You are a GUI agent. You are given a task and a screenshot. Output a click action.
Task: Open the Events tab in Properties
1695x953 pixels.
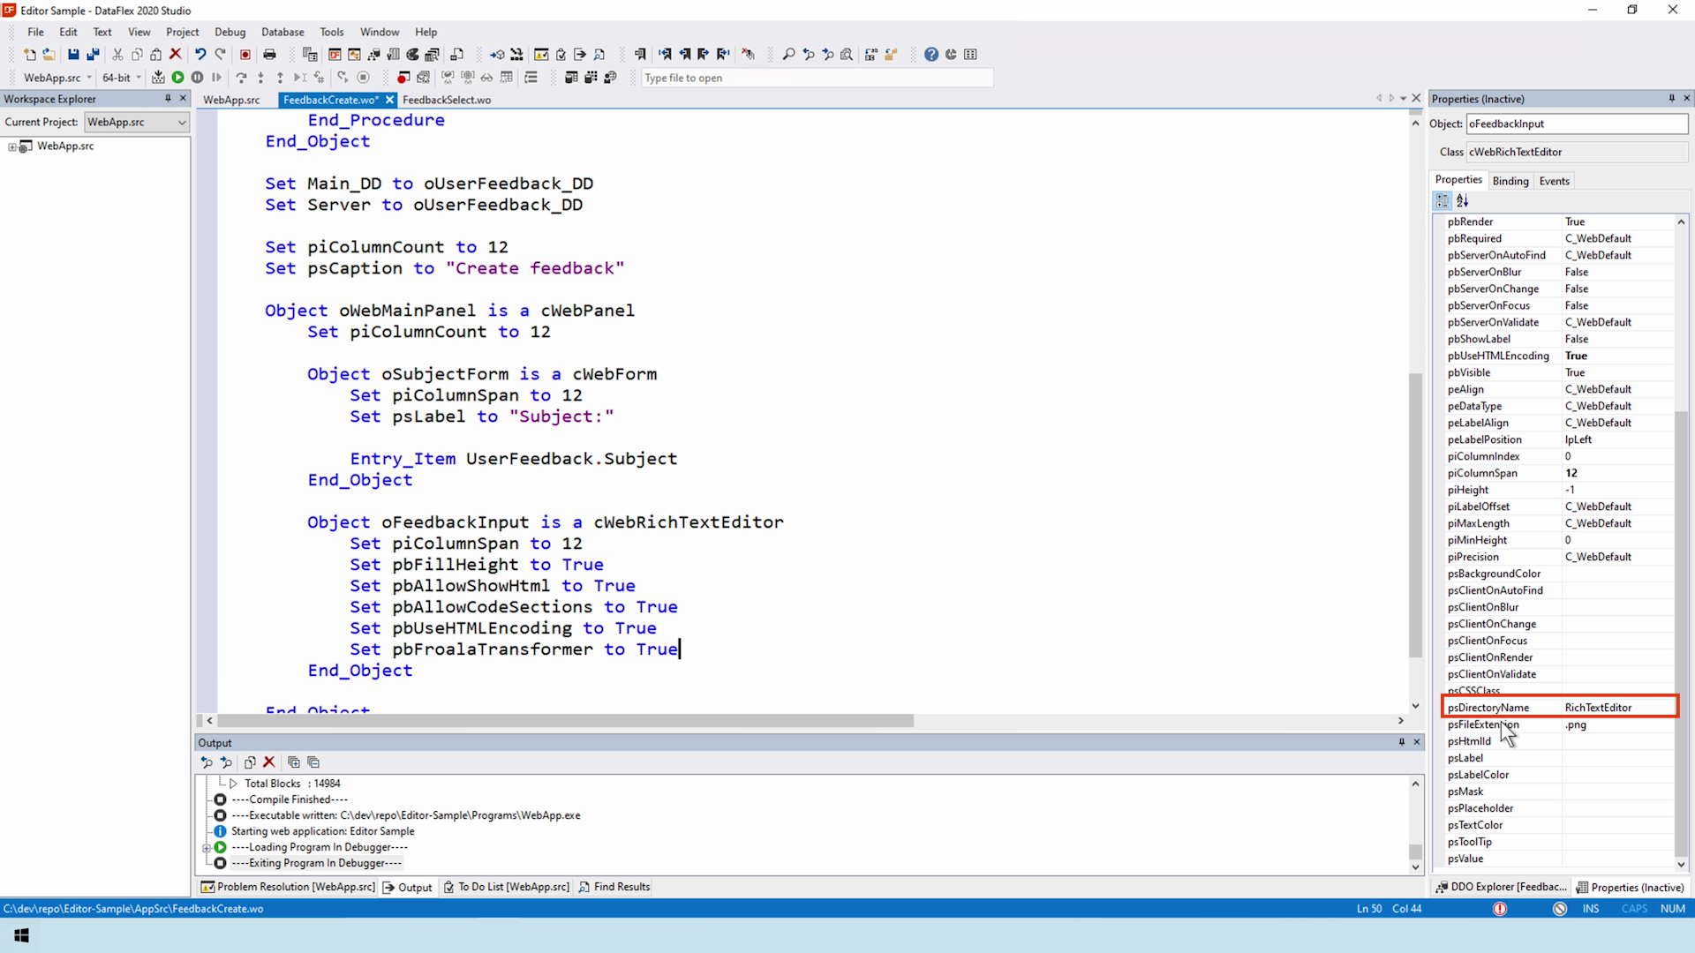click(1554, 181)
